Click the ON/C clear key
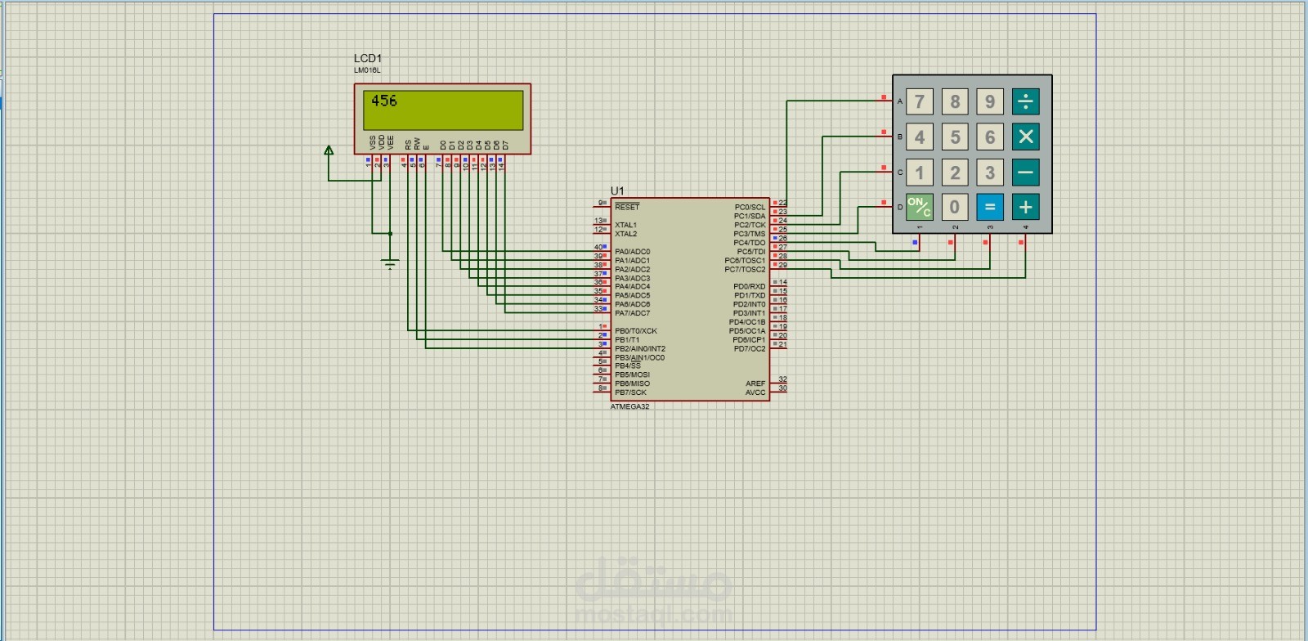The image size is (1308, 641). (x=920, y=207)
